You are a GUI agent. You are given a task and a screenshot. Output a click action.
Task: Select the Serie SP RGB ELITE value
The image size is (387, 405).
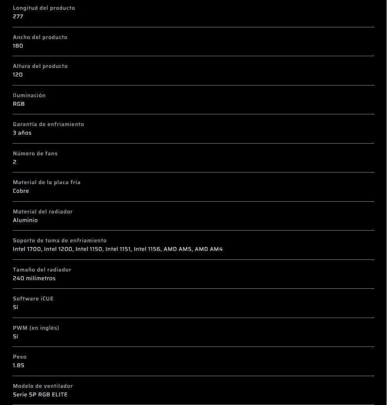click(40, 394)
